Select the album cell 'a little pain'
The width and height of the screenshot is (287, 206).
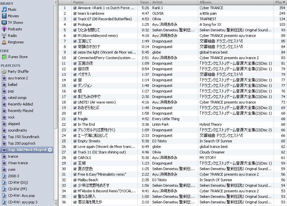tap(208, 13)
